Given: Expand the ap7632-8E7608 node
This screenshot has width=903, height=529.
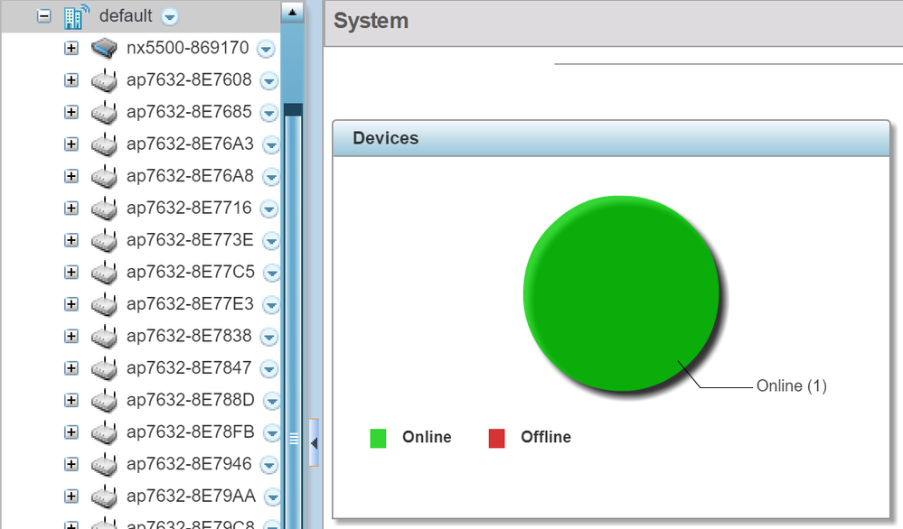Looking at the screenshot, I should point(71,80).
